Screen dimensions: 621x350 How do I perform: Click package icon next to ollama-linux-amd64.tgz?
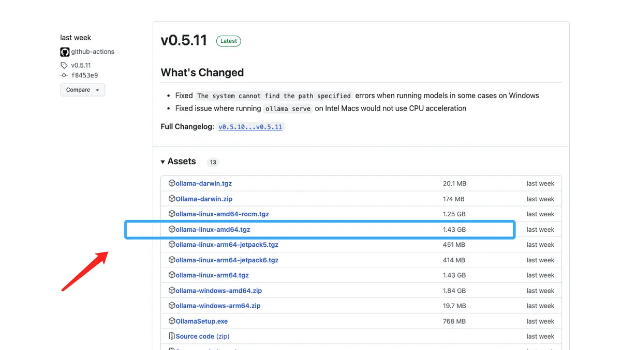coord(172,229)
